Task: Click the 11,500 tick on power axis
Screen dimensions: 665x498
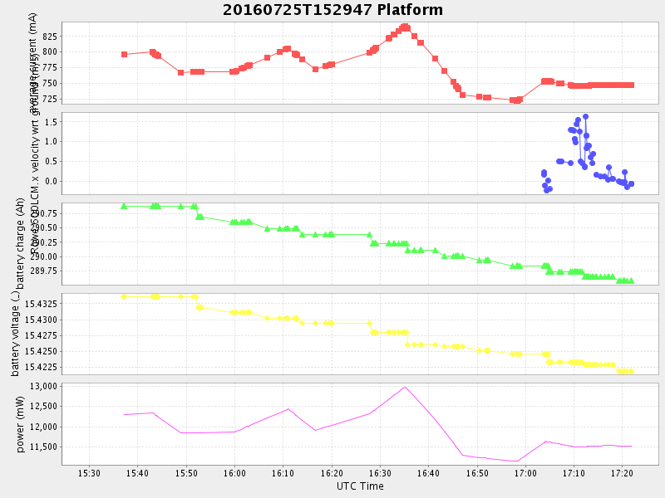Action: click(40, 447)
